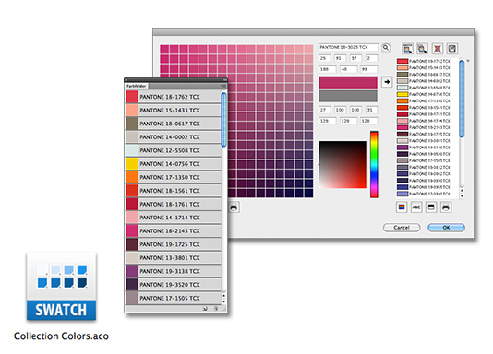Click the red X delete swatch icon
The image size is (493, 354).
[438, 49]
